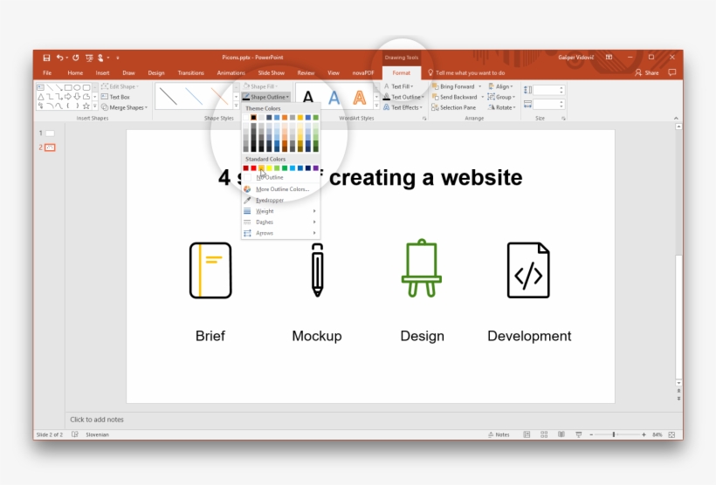Save the presentation from the quick access toolbar
The height and width of the screenshot is (485, 716).
pos(46,58)
